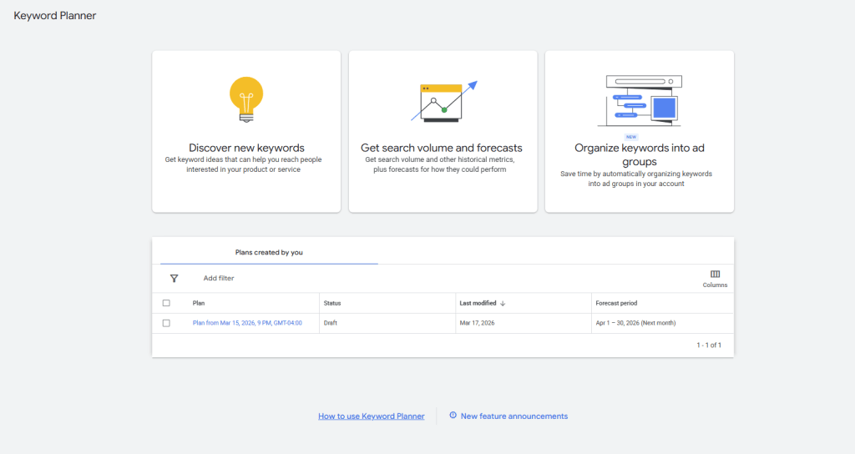
Task: Open the Columns selector icon
Action: point(715,274)
